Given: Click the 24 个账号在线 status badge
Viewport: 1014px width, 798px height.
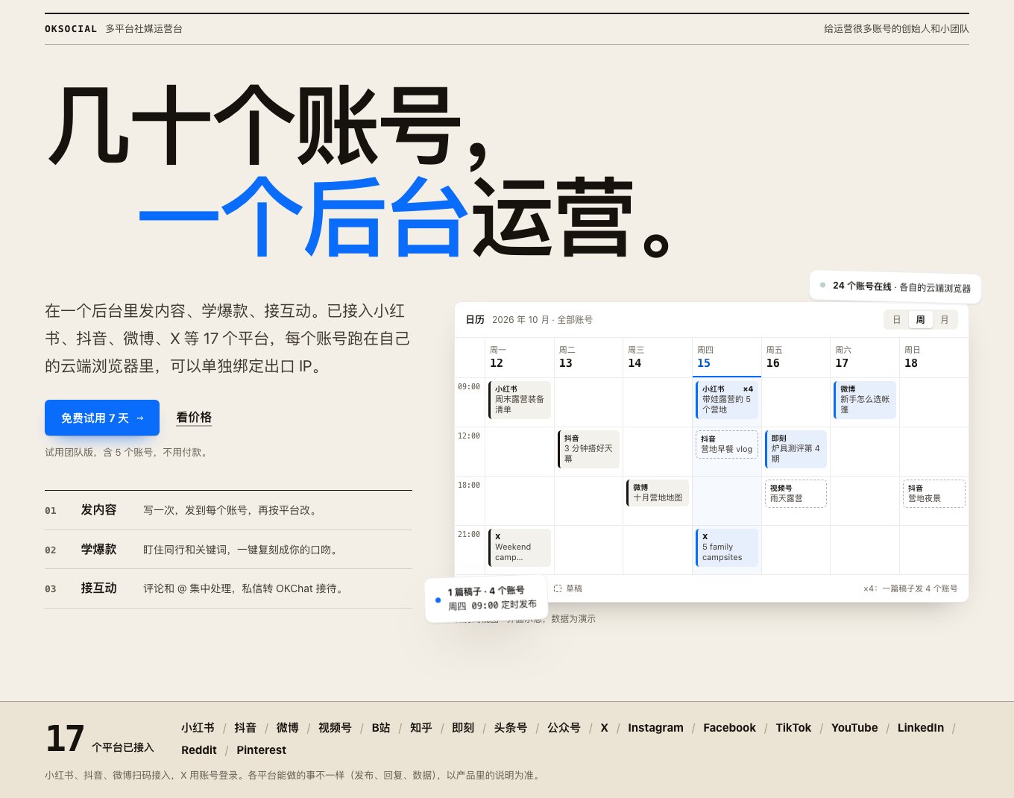Looking at the screenshot, I should (895, 287).
